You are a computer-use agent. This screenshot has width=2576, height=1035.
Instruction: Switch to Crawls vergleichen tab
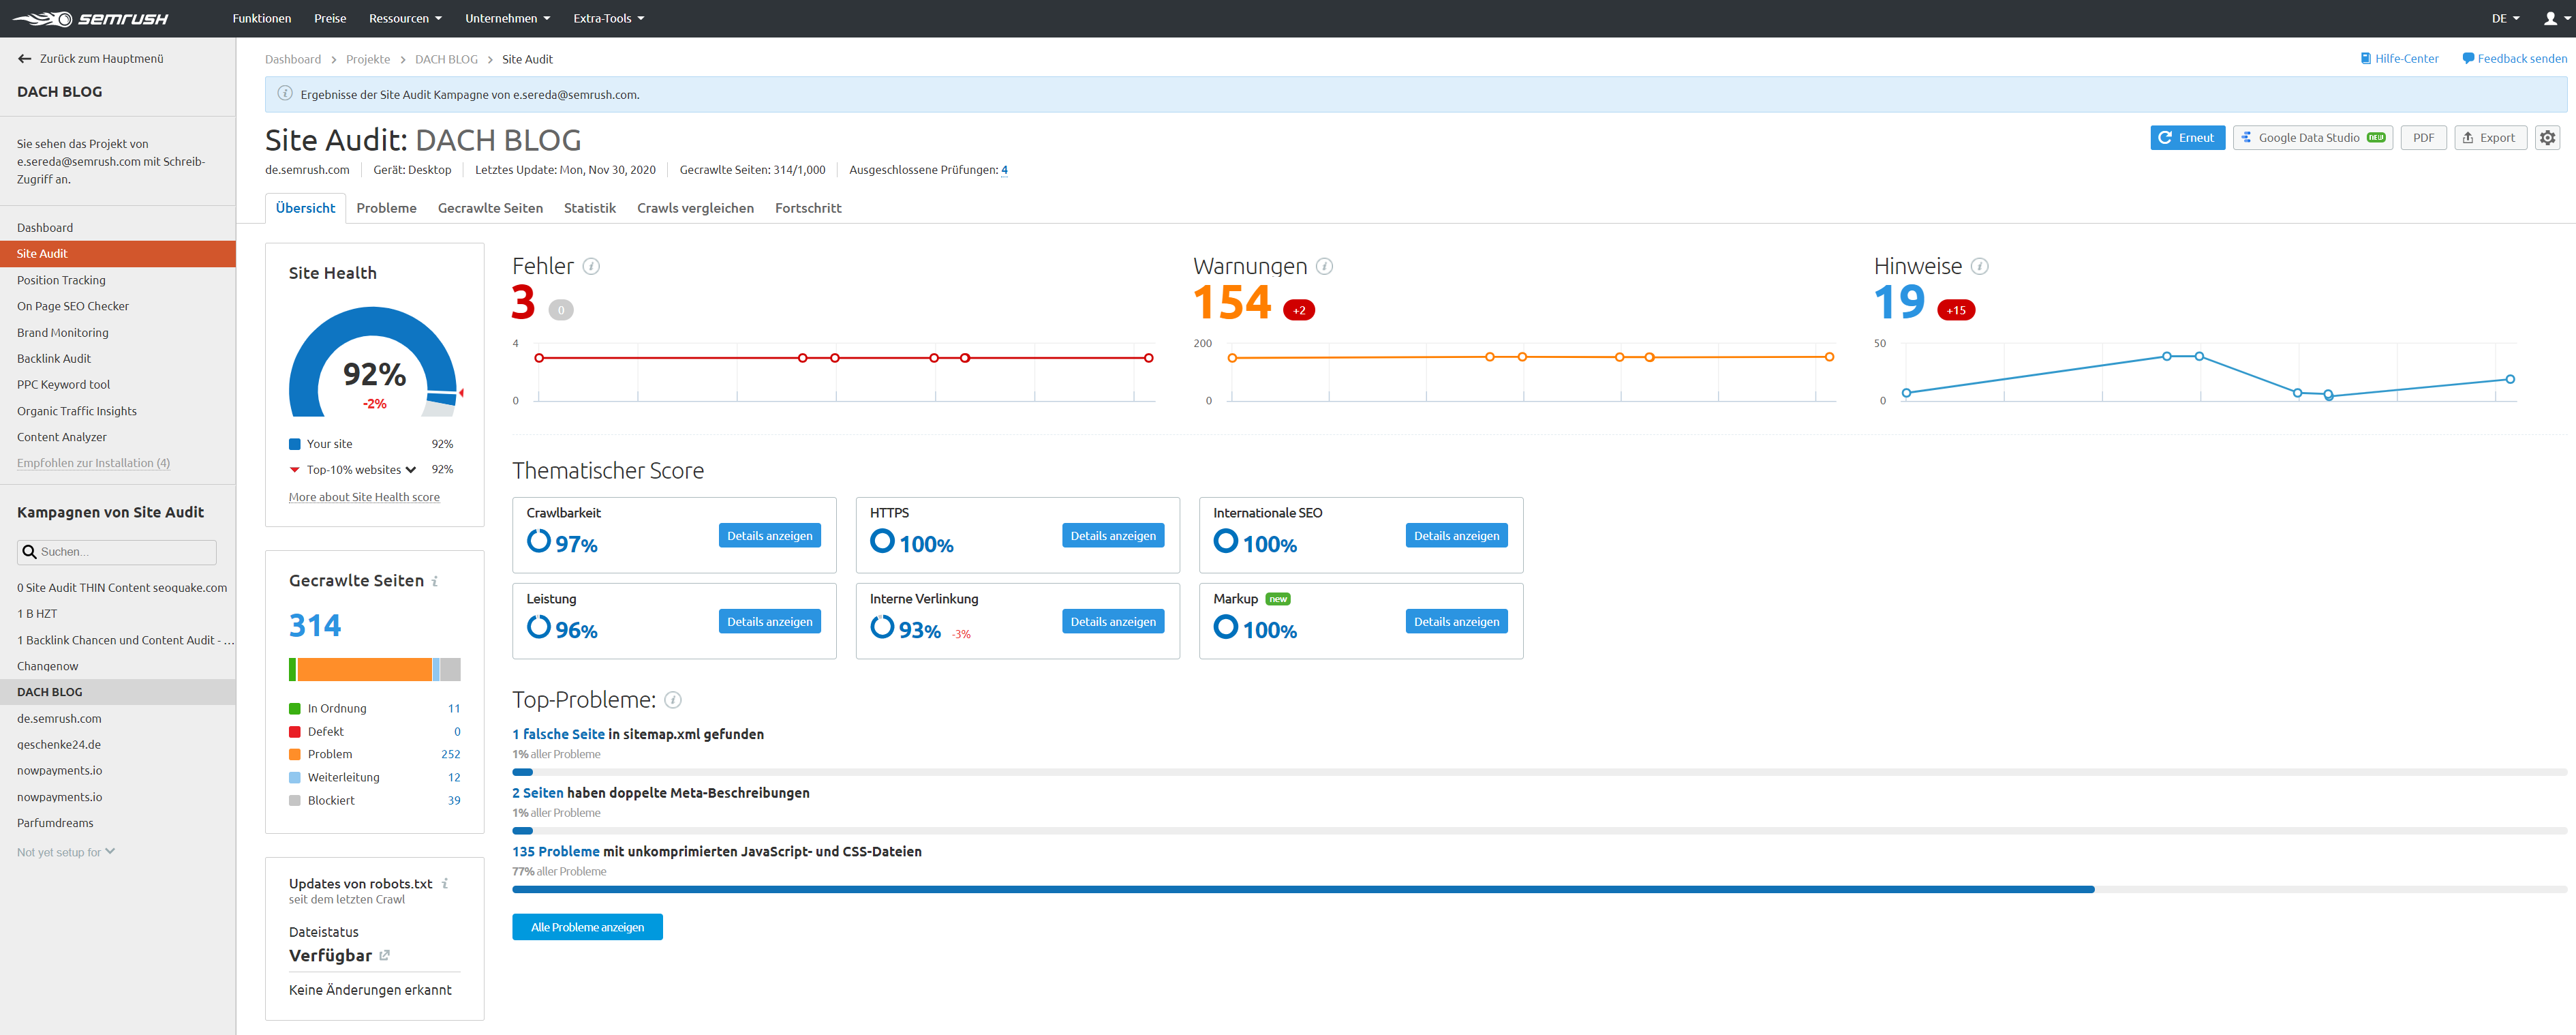click(x=695, y=208)
